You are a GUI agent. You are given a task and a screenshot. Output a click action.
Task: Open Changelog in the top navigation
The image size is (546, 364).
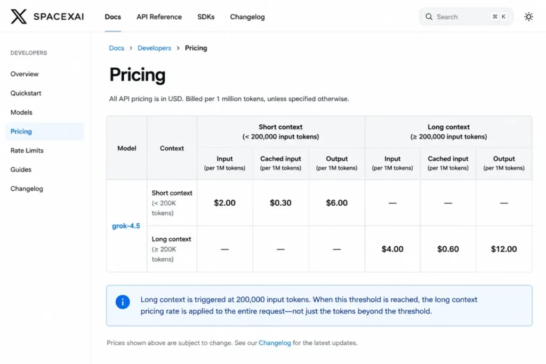tap(247, 17)
